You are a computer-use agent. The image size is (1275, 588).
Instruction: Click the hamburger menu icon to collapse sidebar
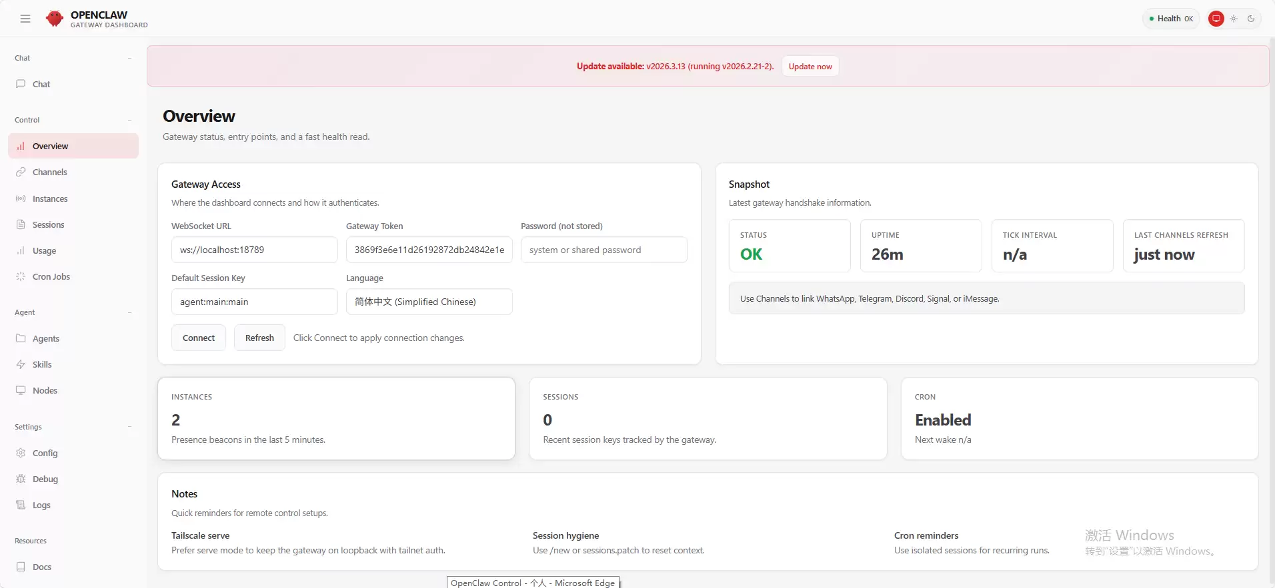pyautogui.click(x=25, y=19)
